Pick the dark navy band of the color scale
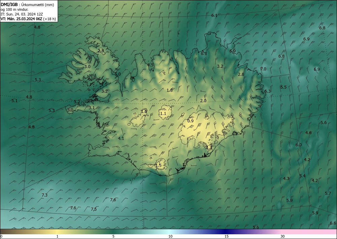 tap(226, 232)
